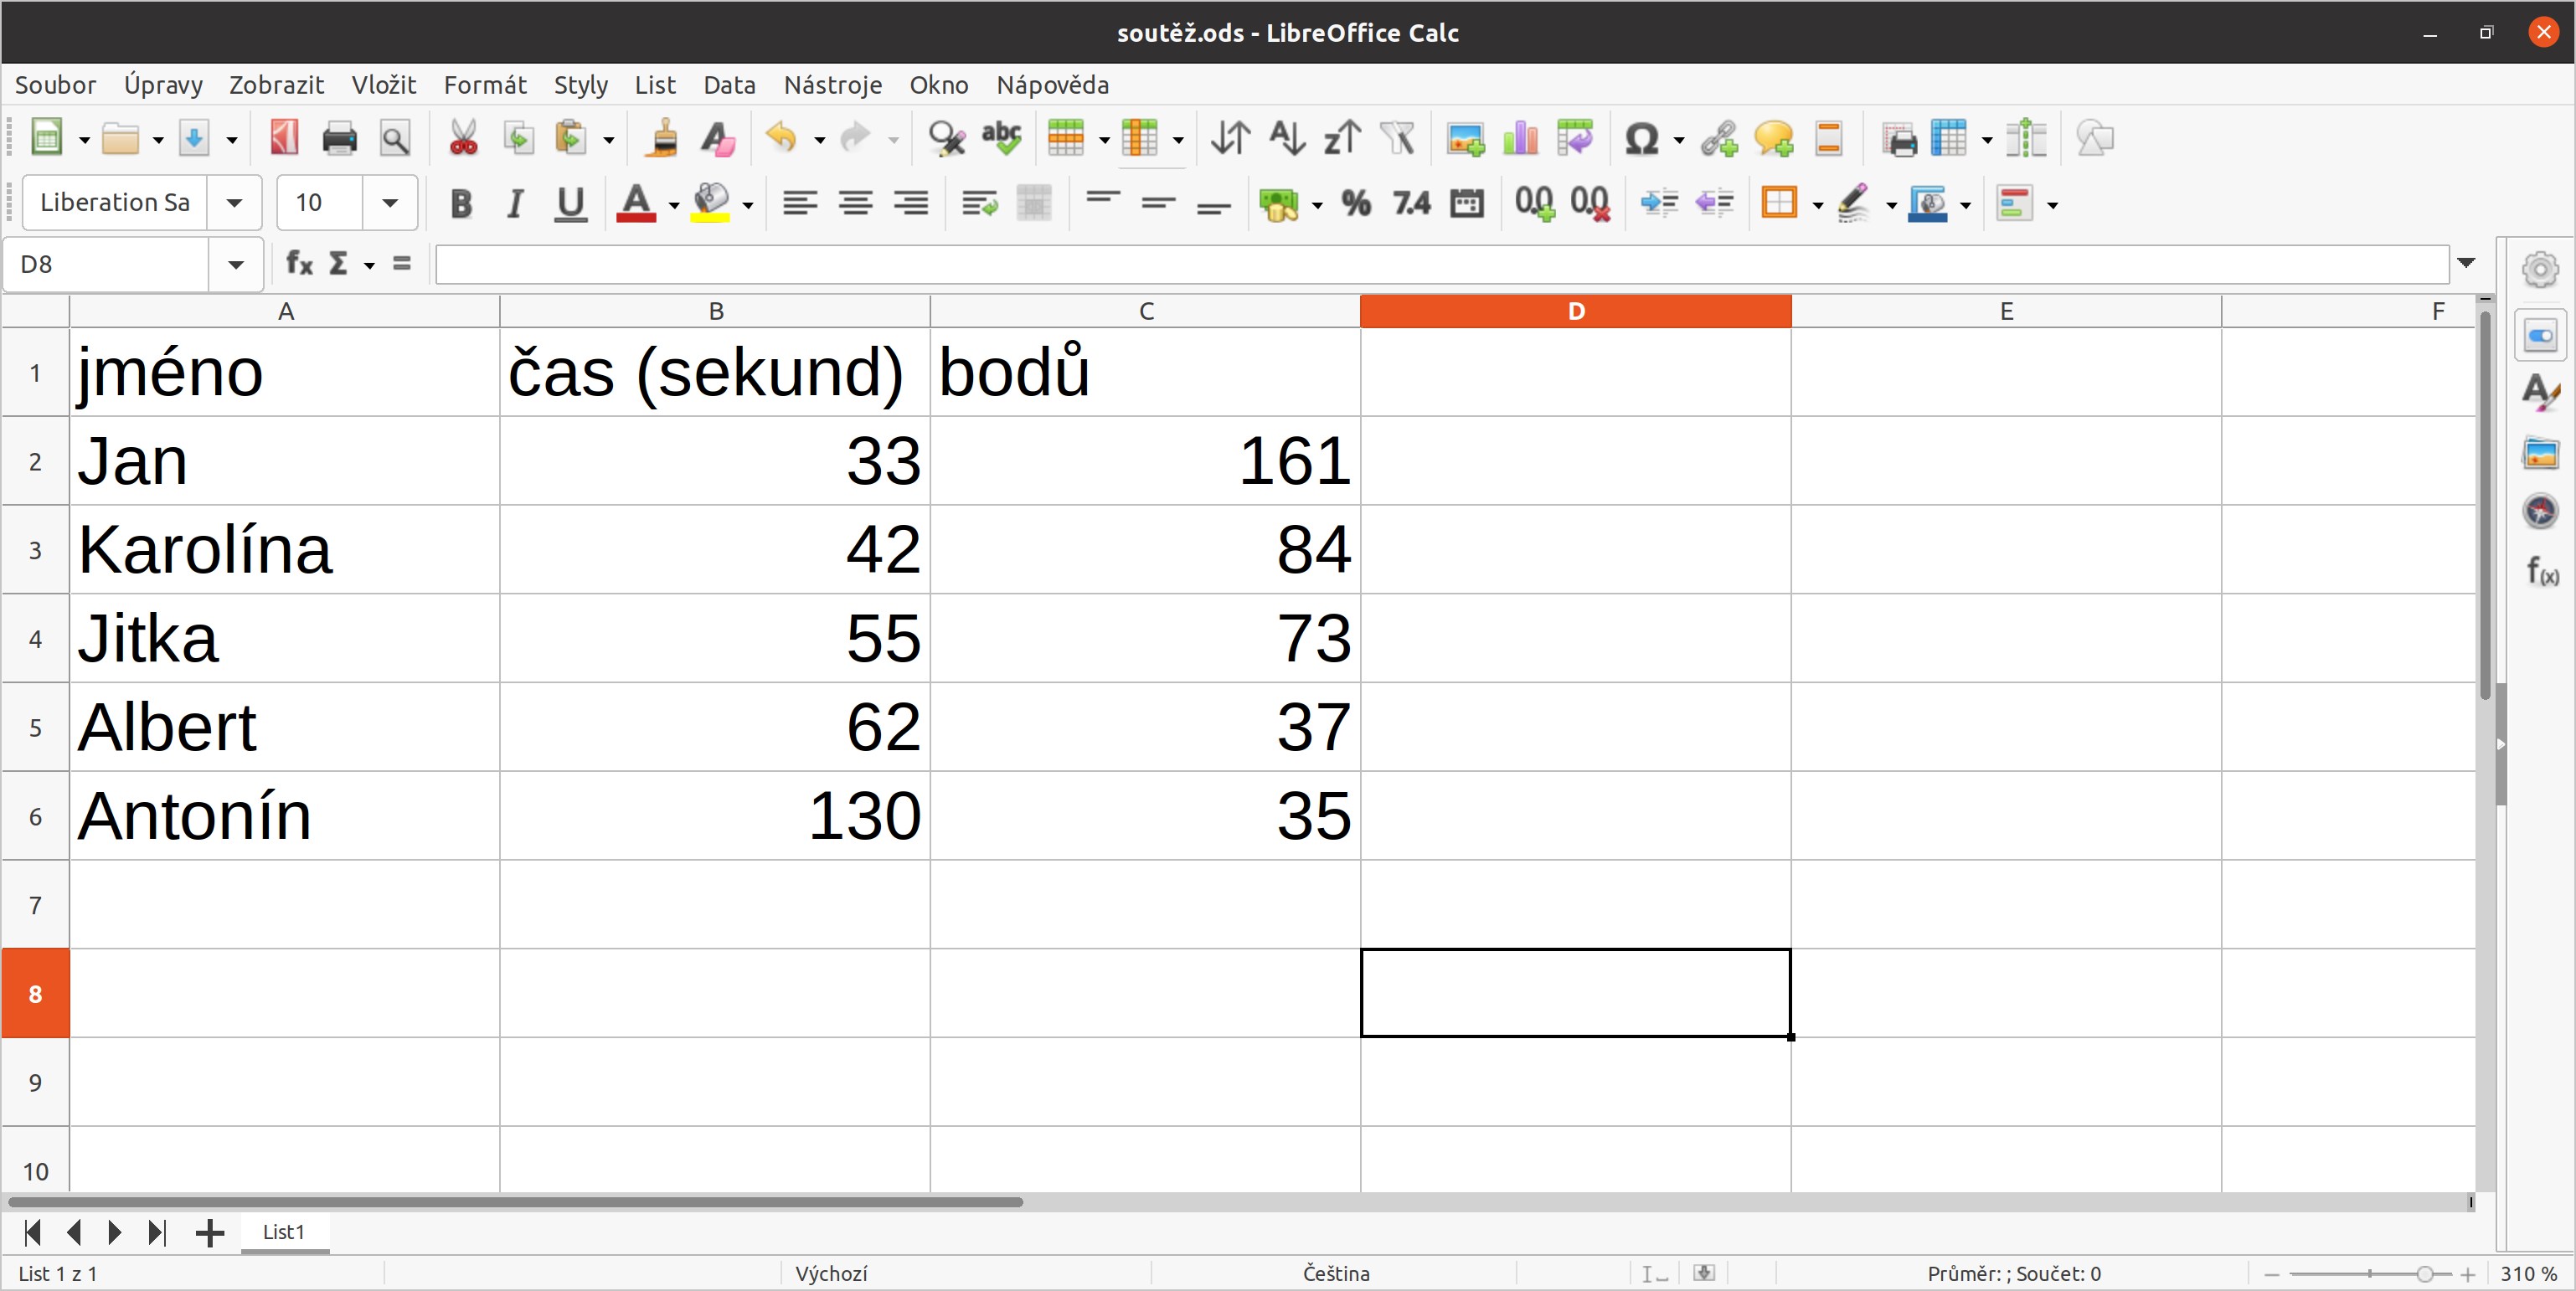The image size is (2576, 1291).
Task: Toggle Underline formatting
Action: click(571, 204)
